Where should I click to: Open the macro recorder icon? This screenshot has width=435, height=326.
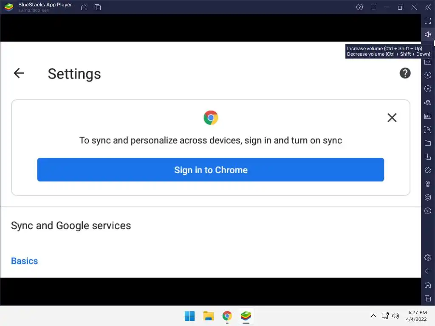428,75
